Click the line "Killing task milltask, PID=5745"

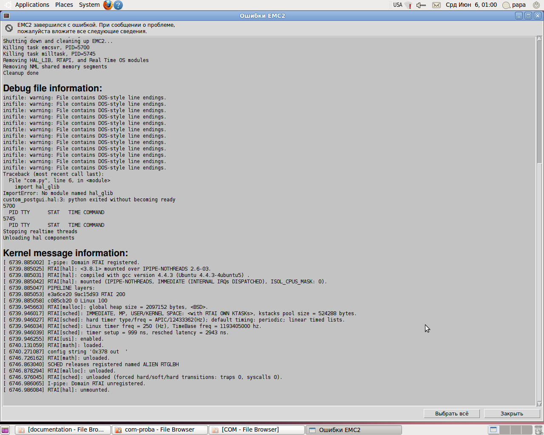point(49,54)
